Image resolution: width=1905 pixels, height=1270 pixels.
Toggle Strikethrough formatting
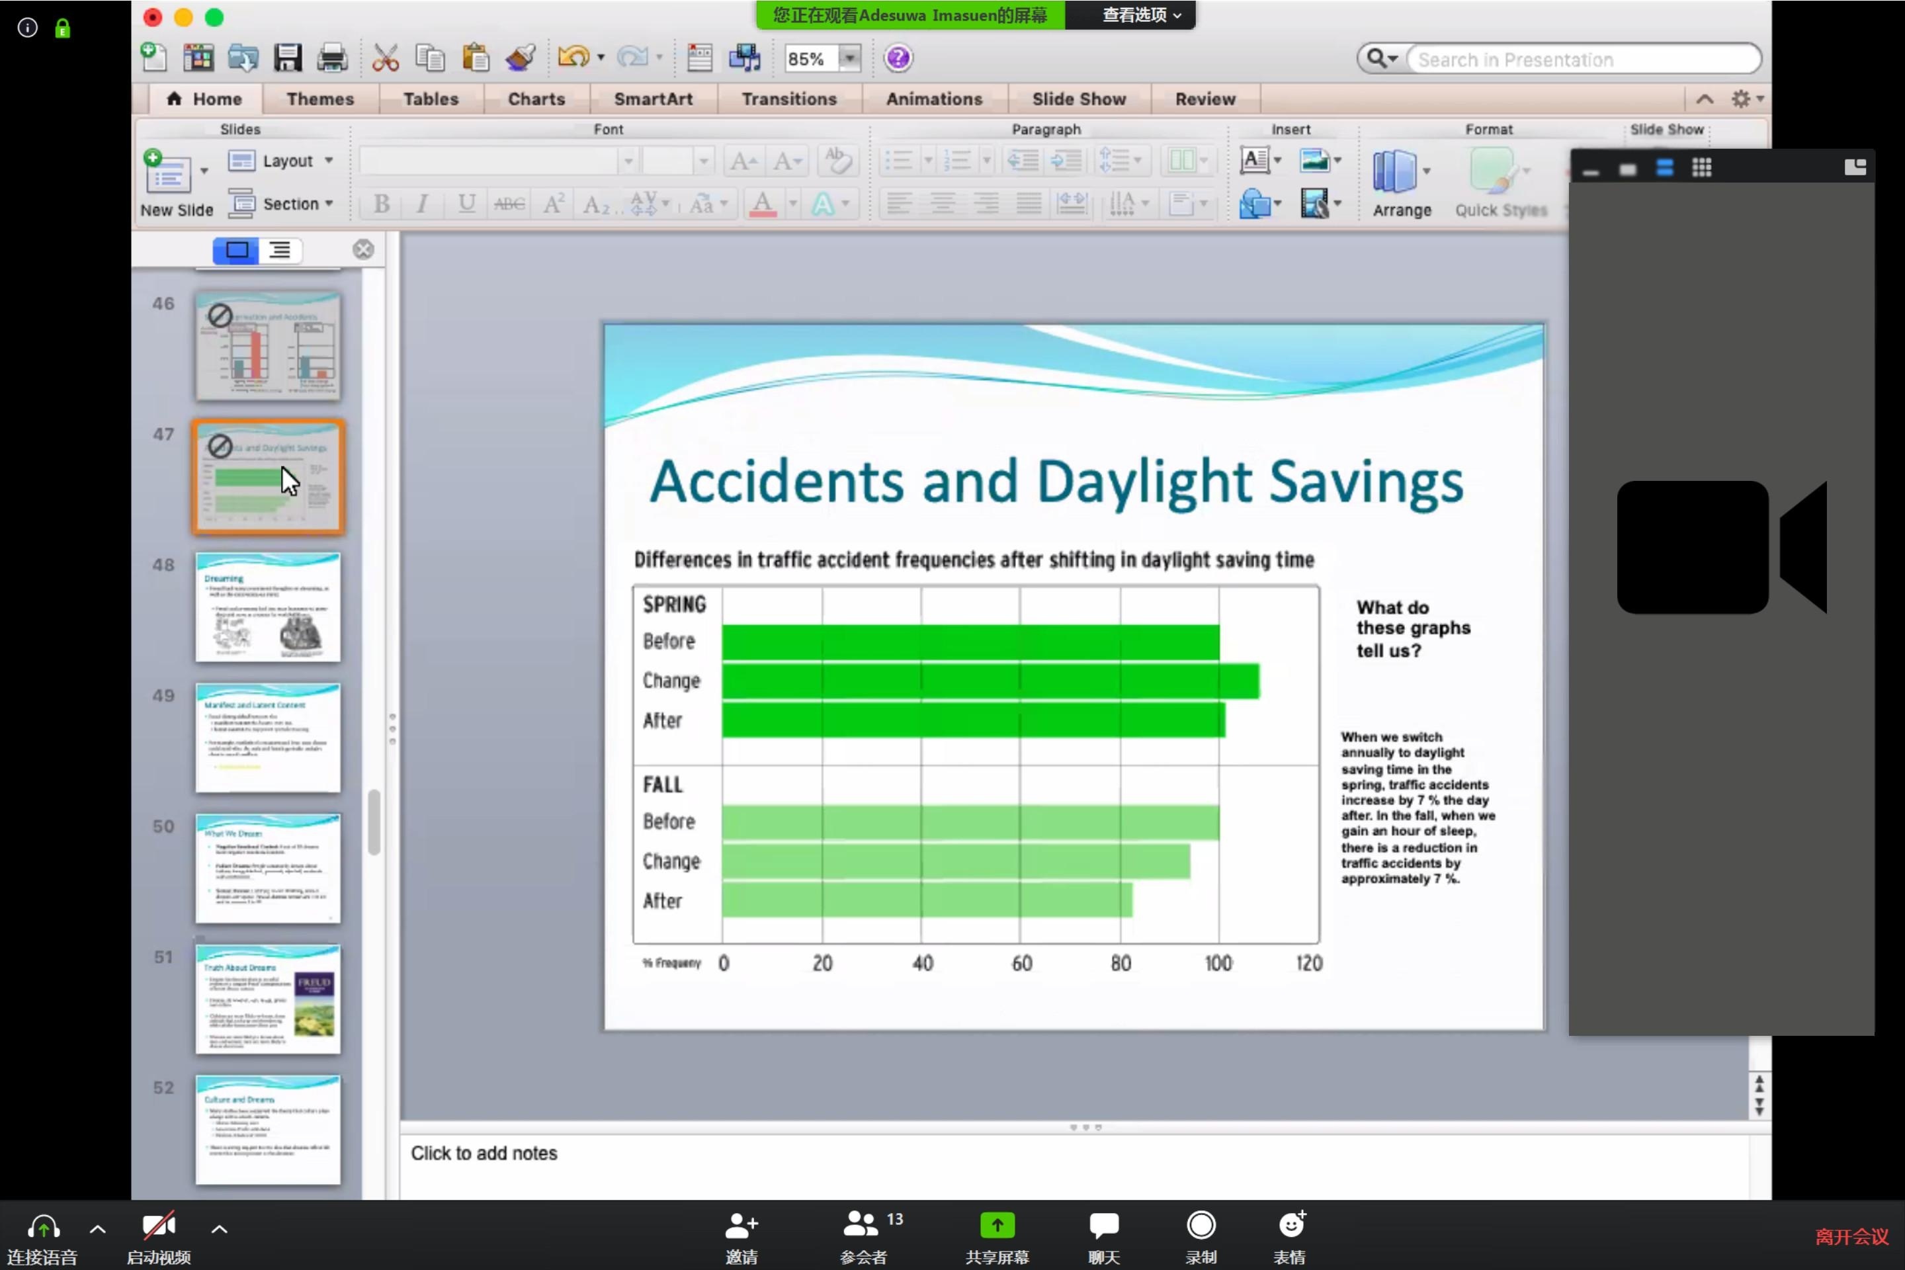coord(509,203)
